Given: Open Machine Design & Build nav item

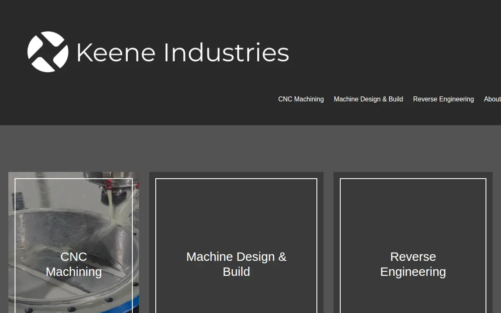Looking at the screenshot, I should 368,99.
